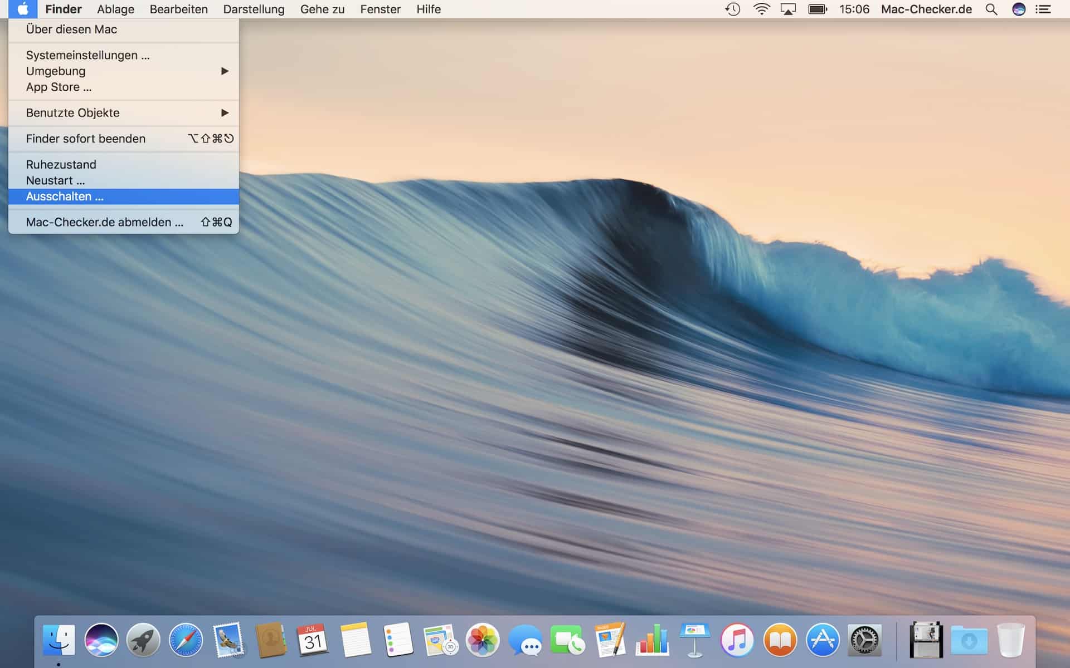
Task: Open Contacts book icon in Dock
Action: (x=270, y=640)
